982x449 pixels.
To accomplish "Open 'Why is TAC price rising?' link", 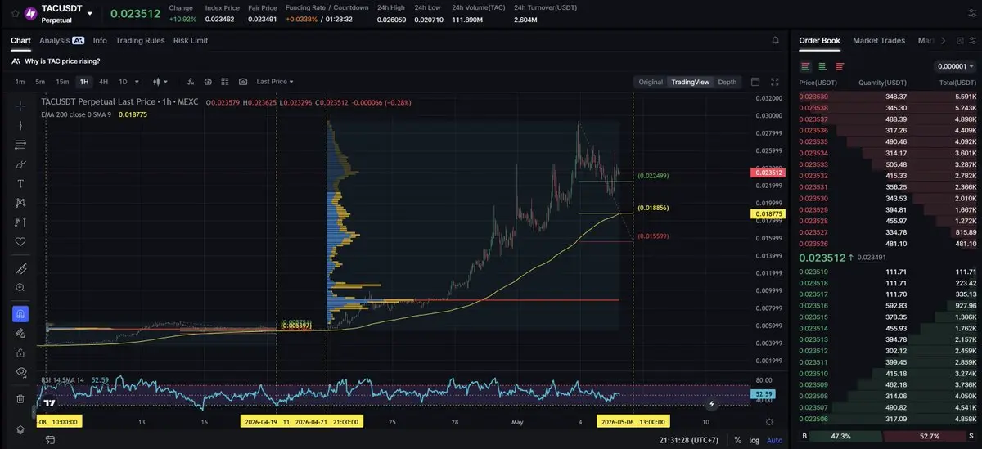I will [x=64, y=61].
